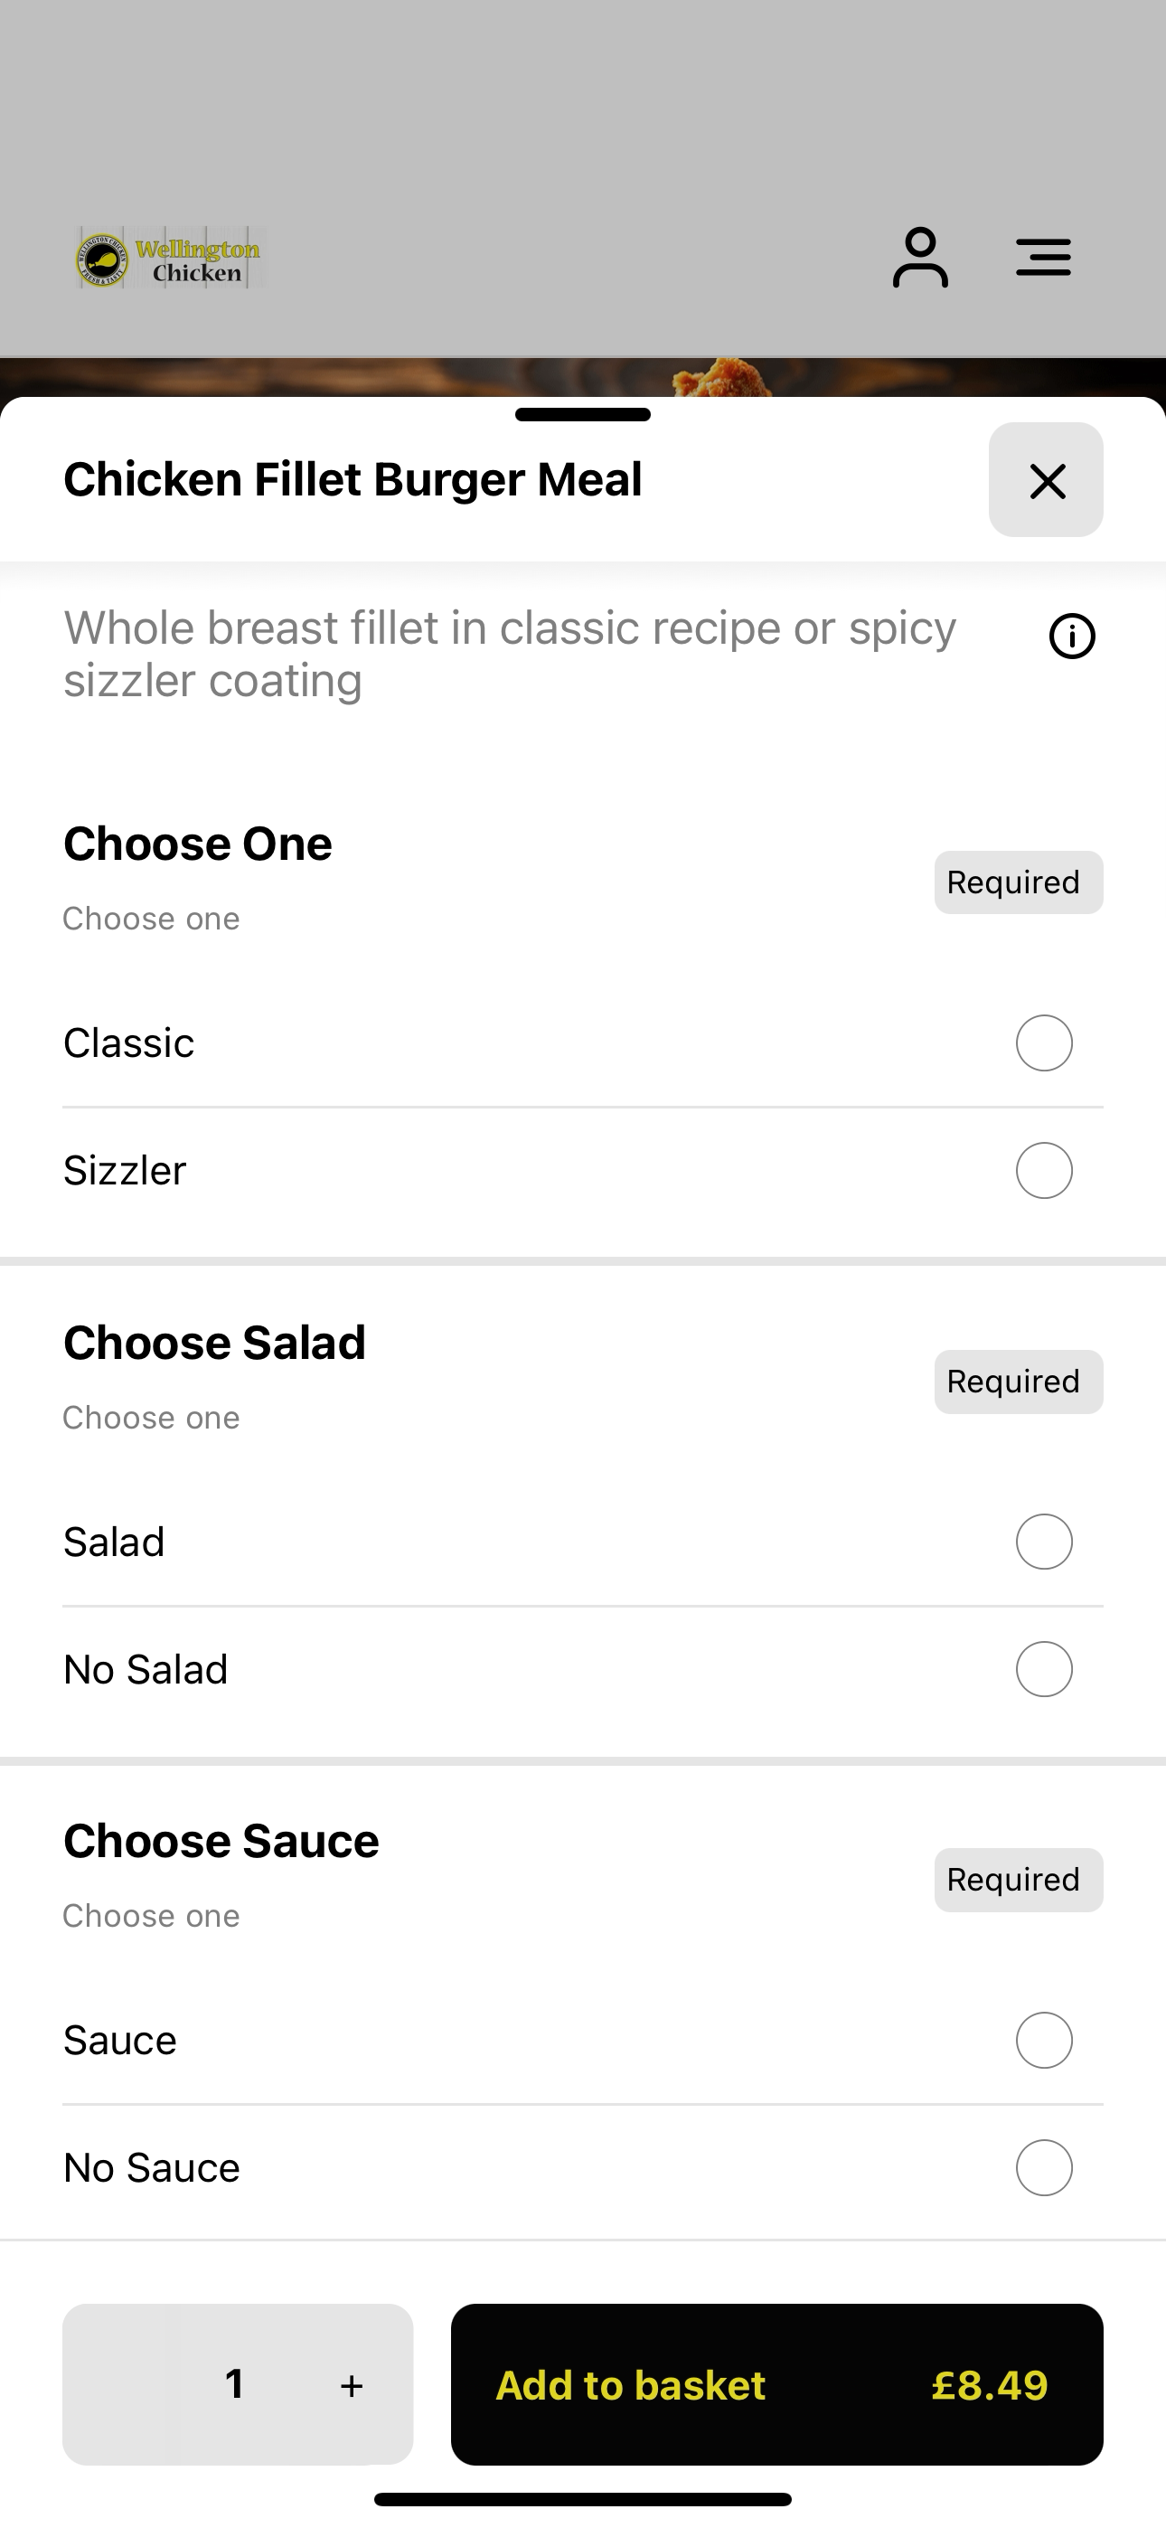1166x2528 pixels.
Task: Click the quantity number field showing 1
Action: [233, 2385]
